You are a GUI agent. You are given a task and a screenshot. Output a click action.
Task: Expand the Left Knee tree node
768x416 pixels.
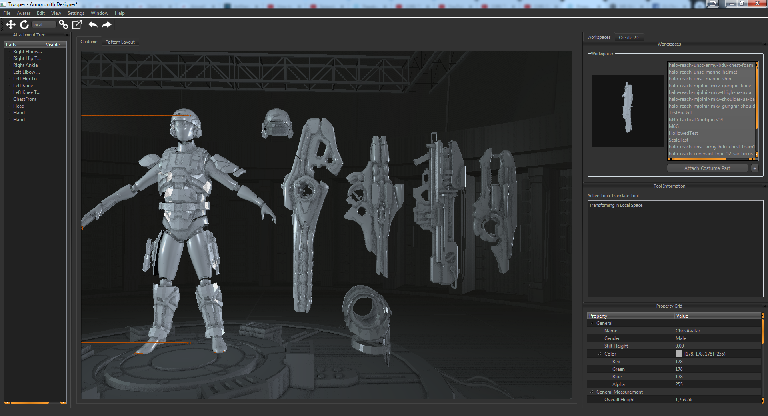point(8,86)
